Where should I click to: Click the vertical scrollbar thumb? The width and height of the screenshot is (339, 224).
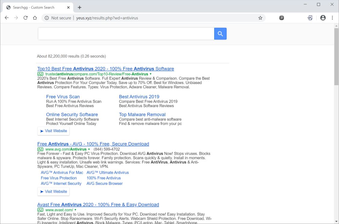click(336, 57)
